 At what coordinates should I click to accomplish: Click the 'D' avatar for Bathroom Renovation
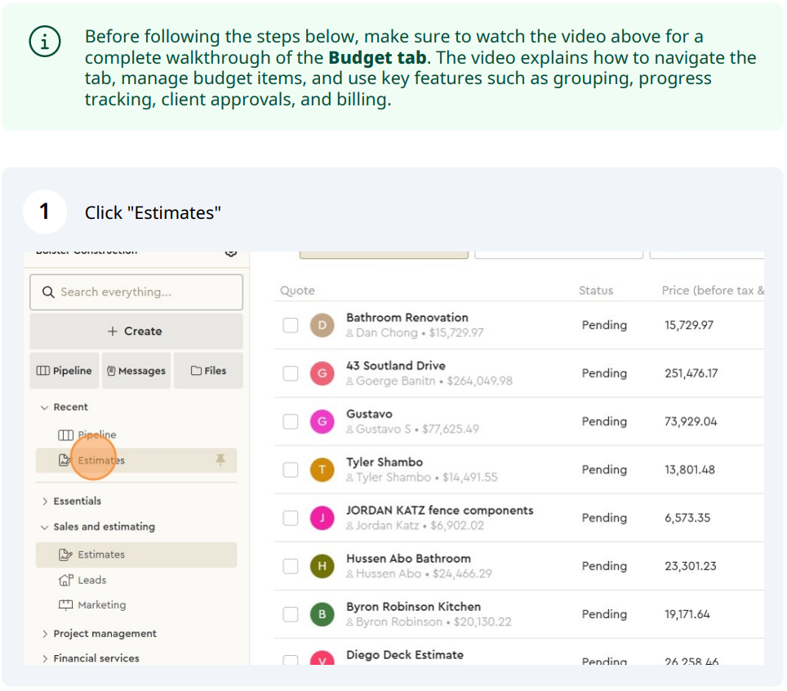click(x=322, y=325)
